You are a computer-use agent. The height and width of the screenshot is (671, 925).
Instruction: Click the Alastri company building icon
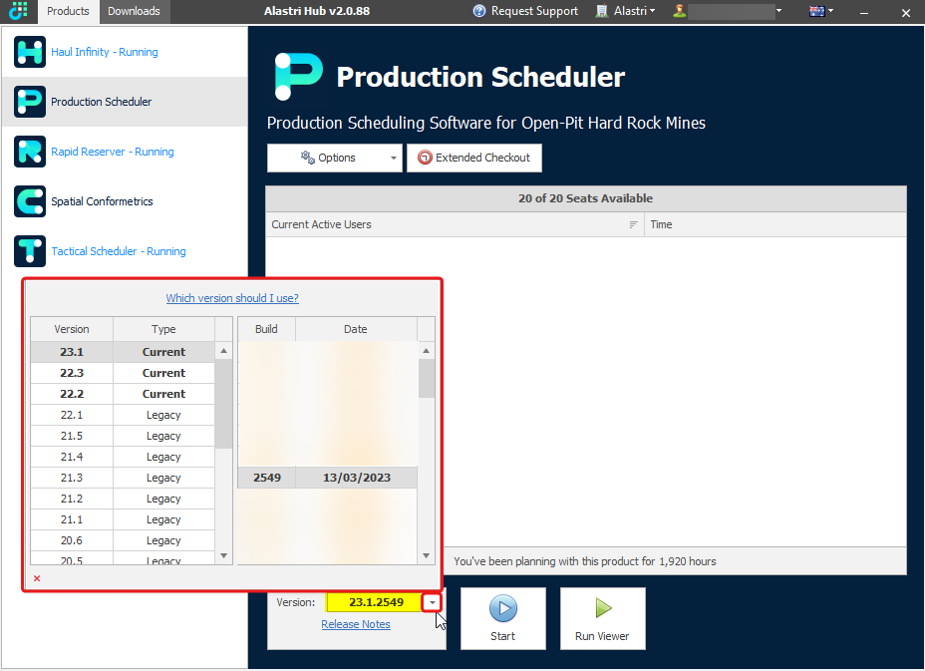point(601,11)
